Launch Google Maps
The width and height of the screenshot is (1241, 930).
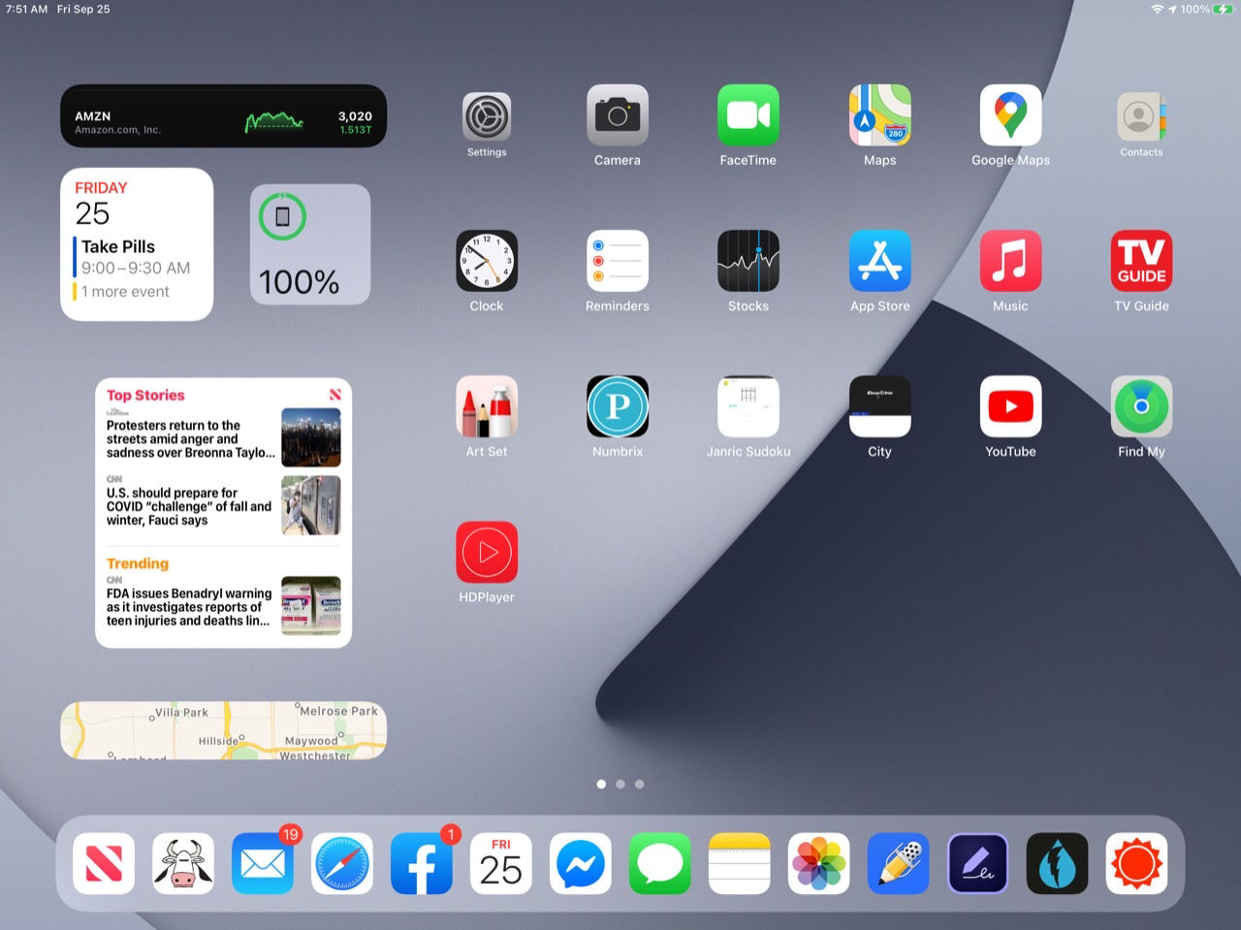point(1011,115)
